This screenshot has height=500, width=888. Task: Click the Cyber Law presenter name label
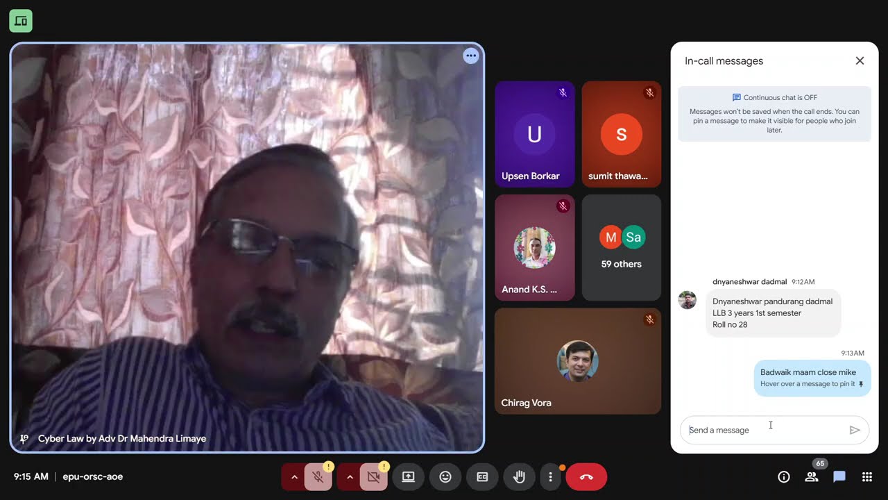(x=122, y=439)
